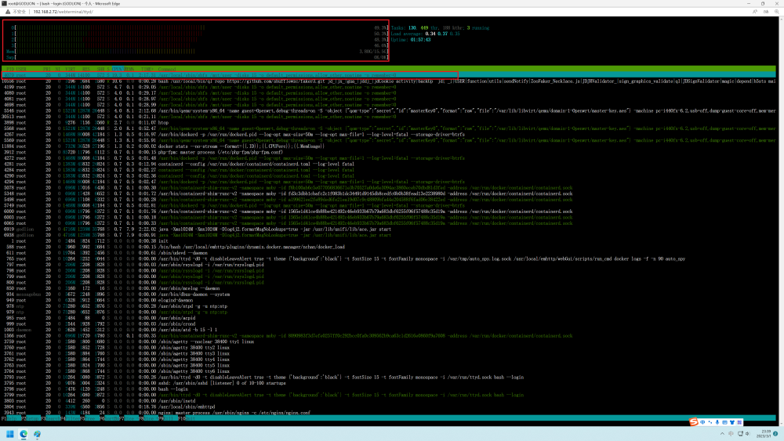Open the Sogou skin shirt icon
Image resolution: width=784 pixels, height=441 pixels.
point(732,422)
